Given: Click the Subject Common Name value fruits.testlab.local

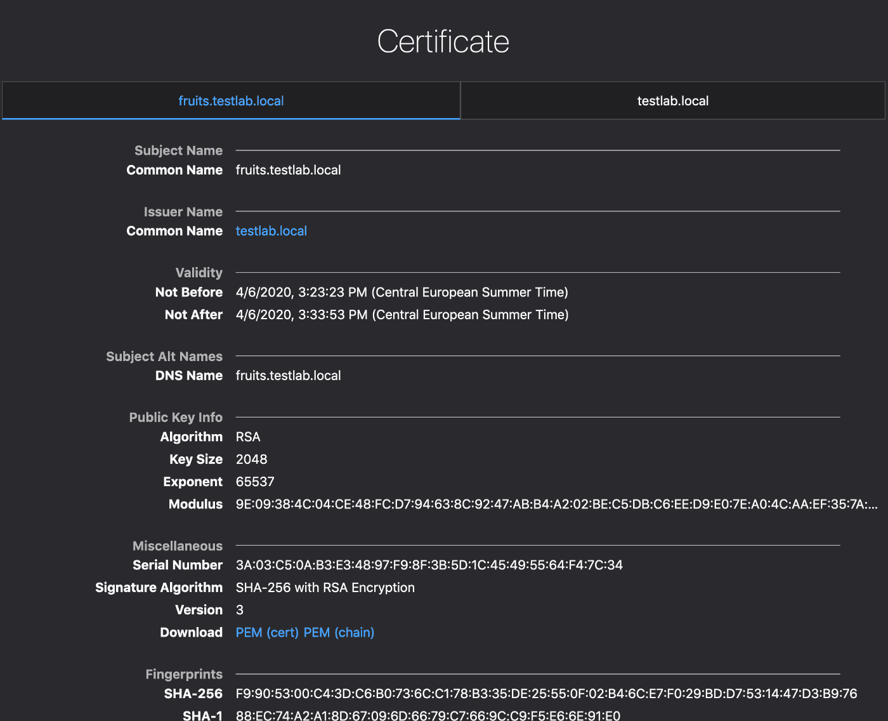Looking at the screenshot, I should (288, 170).
